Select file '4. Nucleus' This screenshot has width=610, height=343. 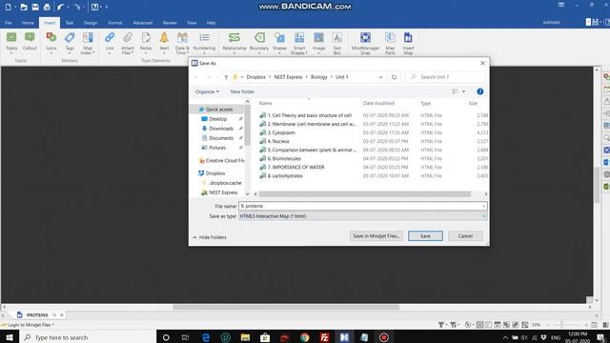(278, 142)
